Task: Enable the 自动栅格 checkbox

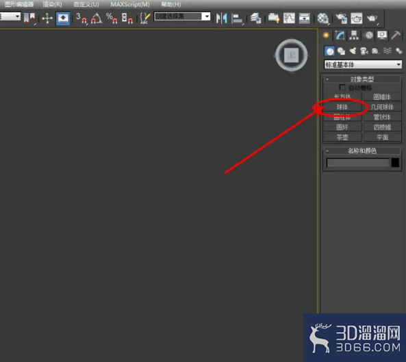Action: pos(342,87)
